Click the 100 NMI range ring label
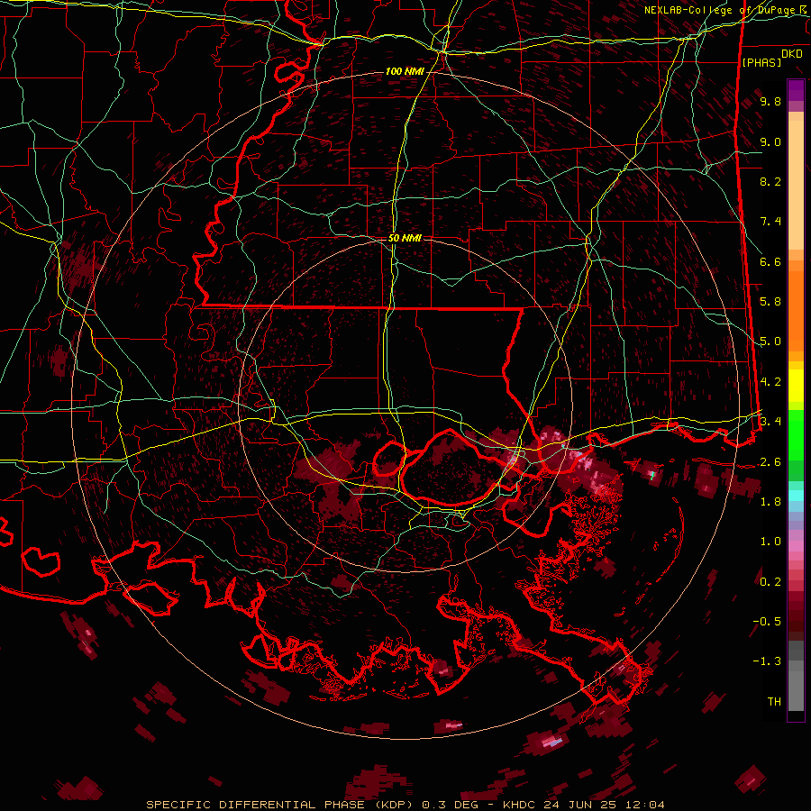 tap(405, 71)
